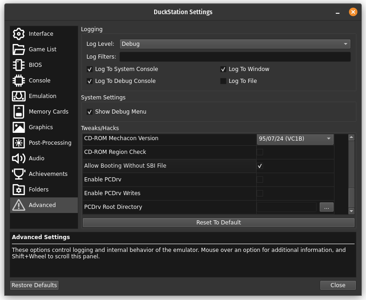The height and width of the screenshot is (300, 366).
Task: Click the BIOS chip icon
Action: (x=19, y=65)
